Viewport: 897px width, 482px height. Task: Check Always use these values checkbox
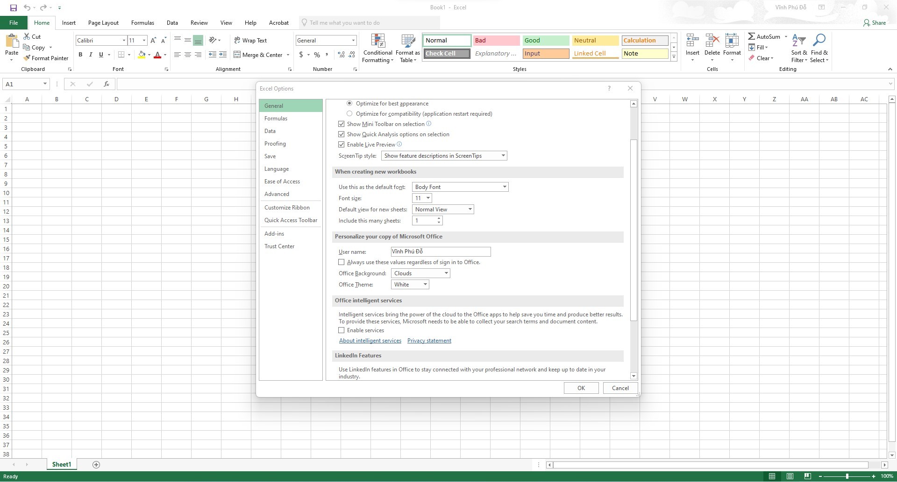click(x=342, y=262)
